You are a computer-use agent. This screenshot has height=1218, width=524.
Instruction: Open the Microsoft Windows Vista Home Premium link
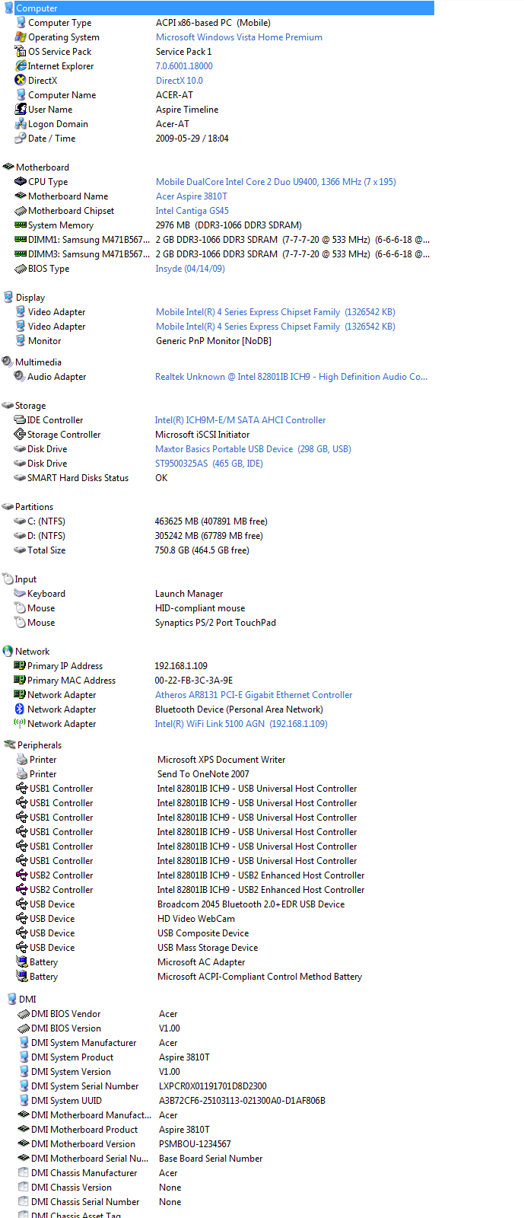[x=239, y=37]
